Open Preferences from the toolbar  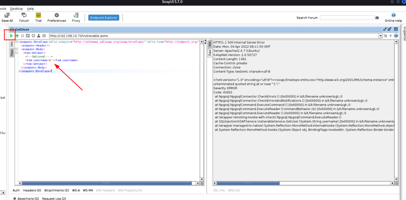(x=57, y=17)
